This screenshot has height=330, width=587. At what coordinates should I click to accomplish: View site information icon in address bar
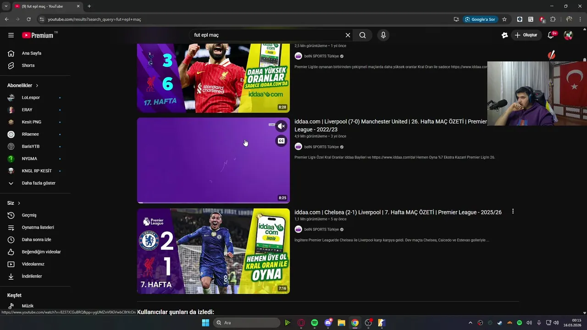42,19
